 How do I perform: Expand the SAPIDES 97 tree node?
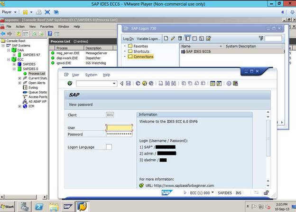[x=14, y=55]
